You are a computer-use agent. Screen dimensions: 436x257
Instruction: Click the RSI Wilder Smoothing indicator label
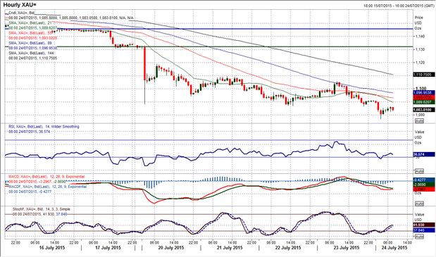(44, 127)
